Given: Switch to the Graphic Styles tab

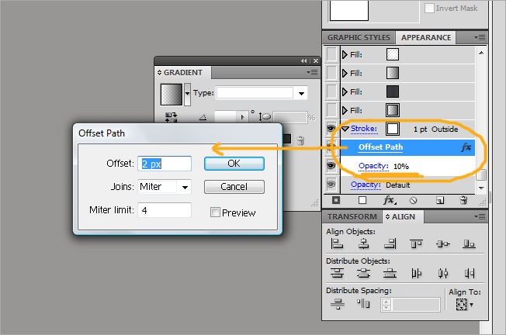Looking at the screenshot, I should 359,38.
